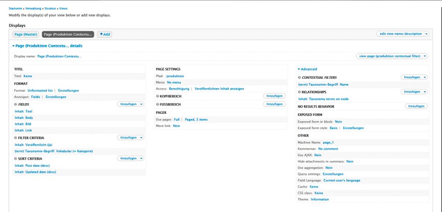
Task: Collapse the Advanced section
Action: point(307,69)
